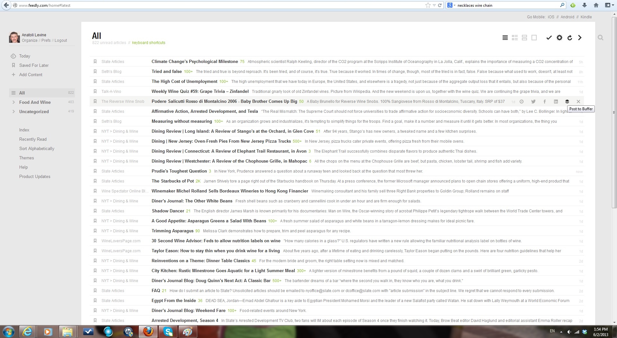Switch to magazine view layout
This screenshot has width=617, height=338.
point(515,38)
